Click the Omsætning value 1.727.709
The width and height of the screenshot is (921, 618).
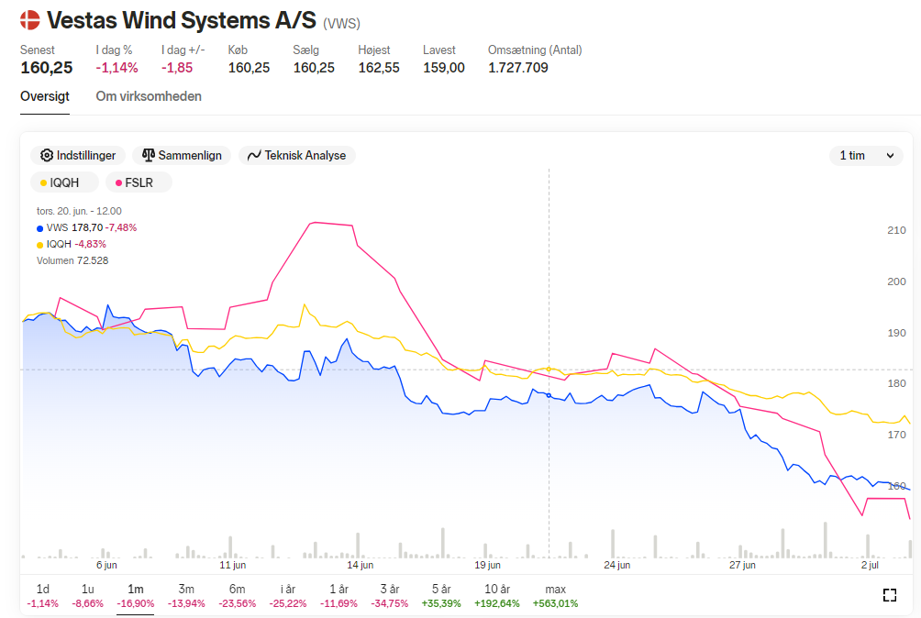pos(518,68)
